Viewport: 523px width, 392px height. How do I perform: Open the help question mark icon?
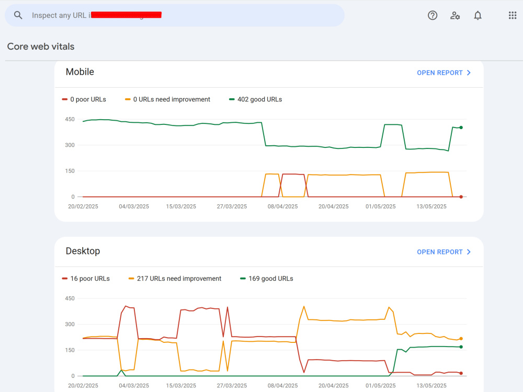pyautogui.click(x=433, y=15)
